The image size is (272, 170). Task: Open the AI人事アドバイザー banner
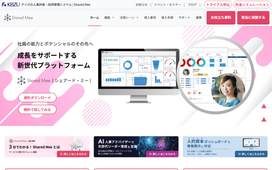point(136,147)
